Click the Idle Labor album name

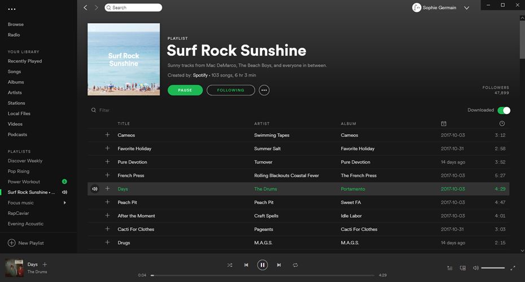[351, 216]
